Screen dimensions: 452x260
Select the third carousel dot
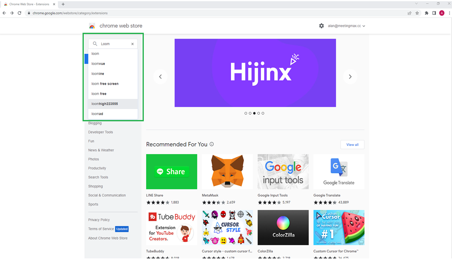tap(254, 113)
